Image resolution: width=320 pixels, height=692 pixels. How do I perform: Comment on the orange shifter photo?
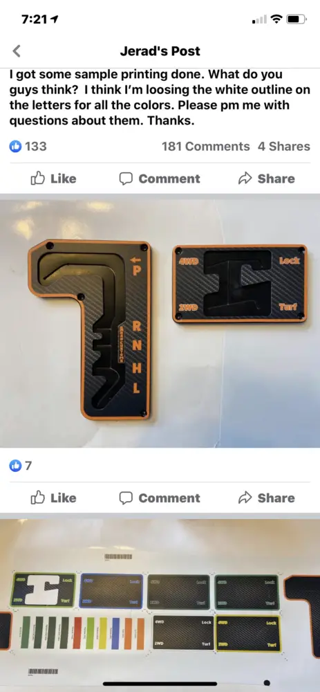[160, 498]
